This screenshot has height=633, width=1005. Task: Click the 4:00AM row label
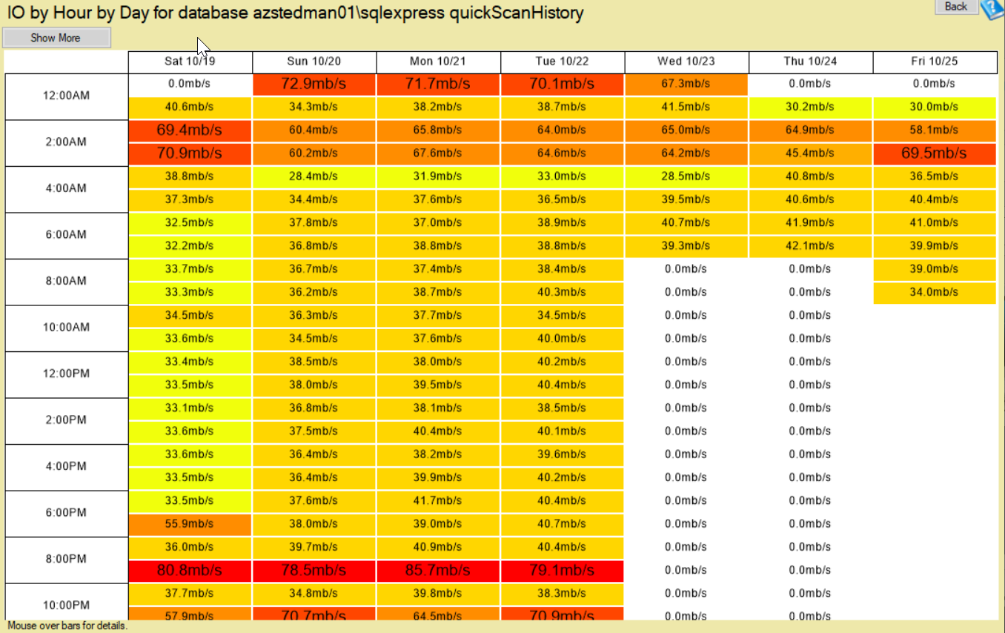pos(67,188)
